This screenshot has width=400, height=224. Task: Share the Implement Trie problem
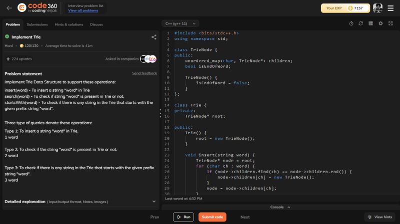point(154,37)
